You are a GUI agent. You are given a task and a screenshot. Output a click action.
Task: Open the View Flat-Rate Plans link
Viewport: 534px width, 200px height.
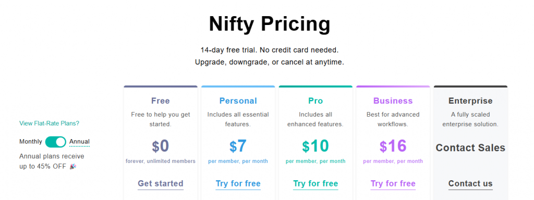pyautogui.click(x=50, y=123)
